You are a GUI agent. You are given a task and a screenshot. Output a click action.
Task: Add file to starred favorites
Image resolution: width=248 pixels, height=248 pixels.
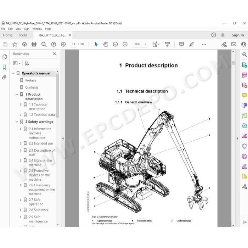pyautogui.click(x=15, y=44)
